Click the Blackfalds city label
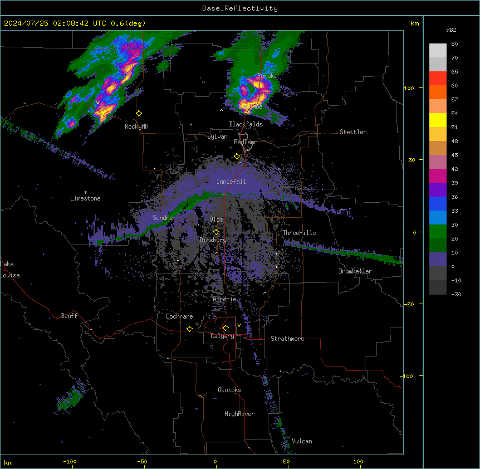 246,124
